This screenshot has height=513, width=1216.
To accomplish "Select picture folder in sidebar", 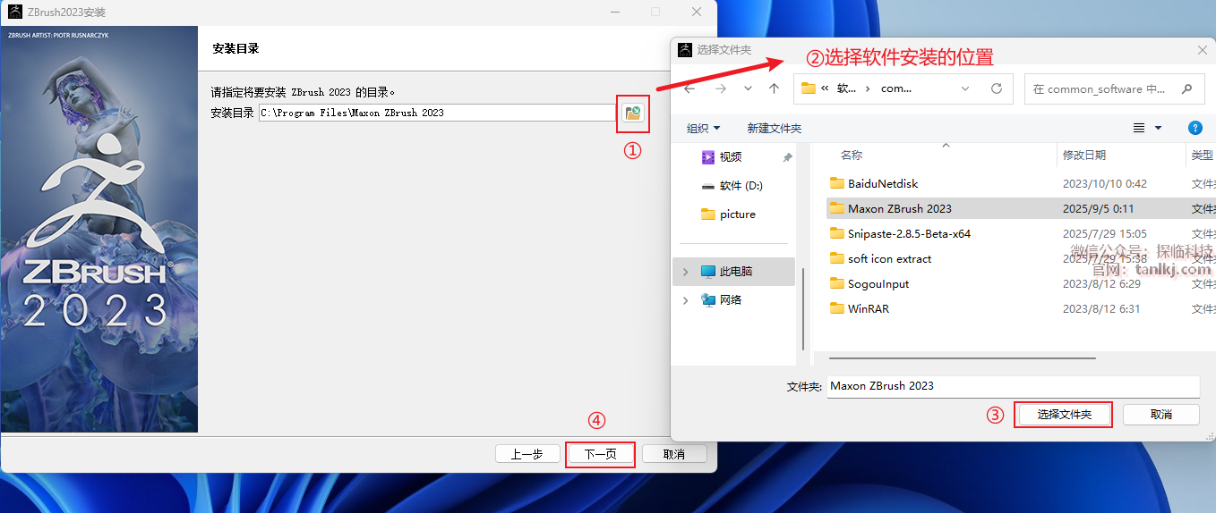I will tap(737, 214).
